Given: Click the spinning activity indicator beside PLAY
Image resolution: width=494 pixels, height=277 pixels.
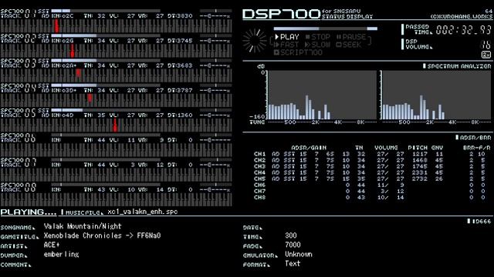Looking at the screenshot, I should [x=255, y=41].
